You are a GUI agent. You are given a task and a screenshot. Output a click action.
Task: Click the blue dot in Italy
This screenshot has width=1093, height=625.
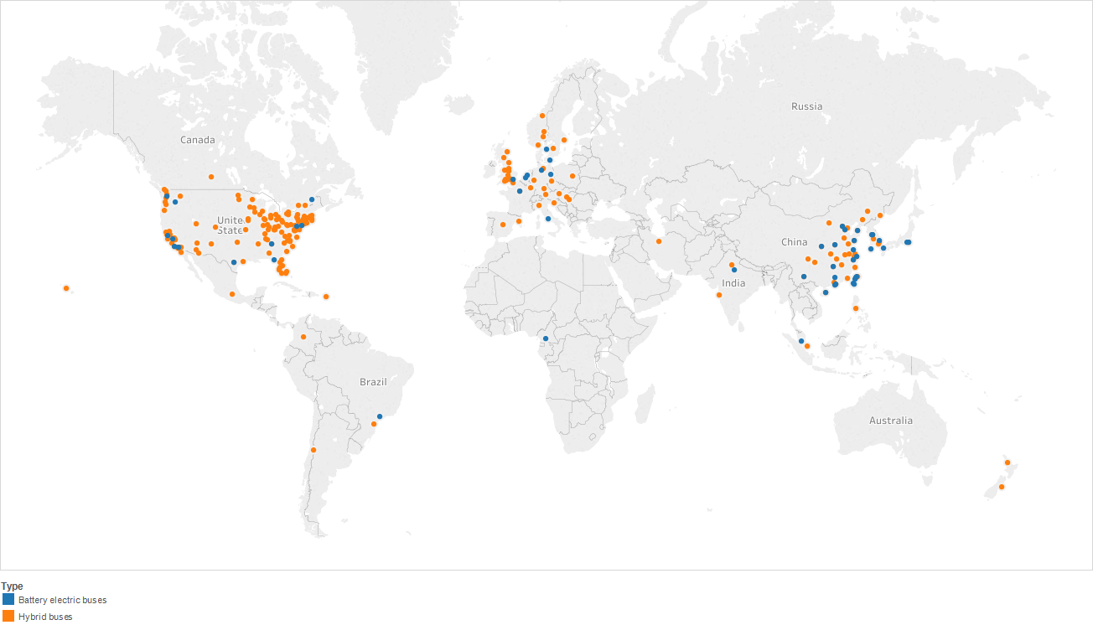(548, 219)
